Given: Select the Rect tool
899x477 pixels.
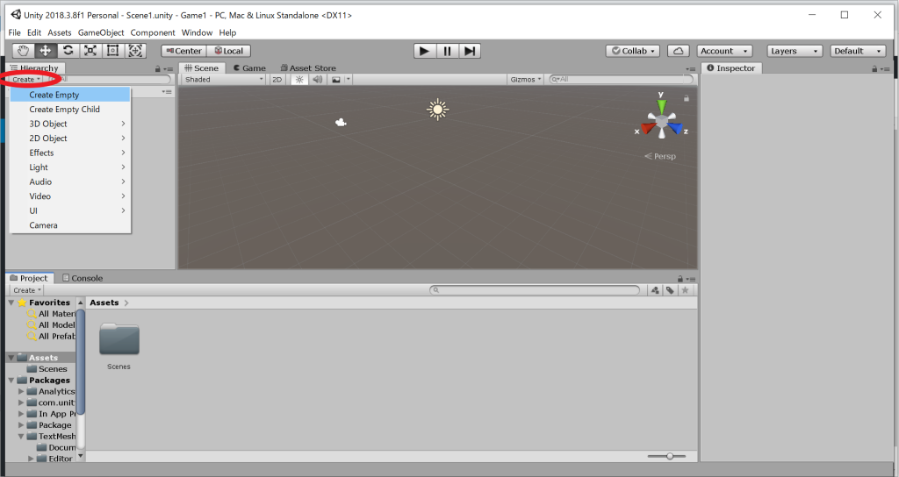Looking at the screenshot, I should [x=112, y=50].
